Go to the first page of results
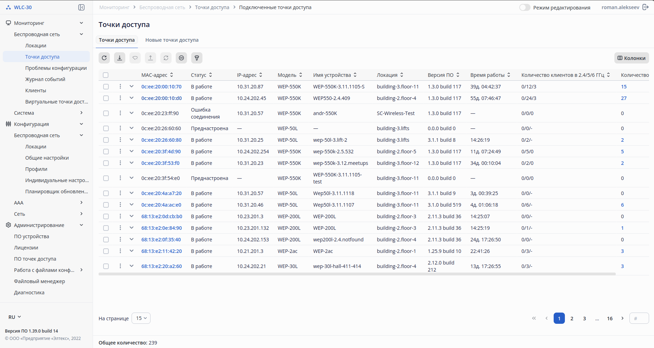The image size is (654, 348). coord(534,318)
